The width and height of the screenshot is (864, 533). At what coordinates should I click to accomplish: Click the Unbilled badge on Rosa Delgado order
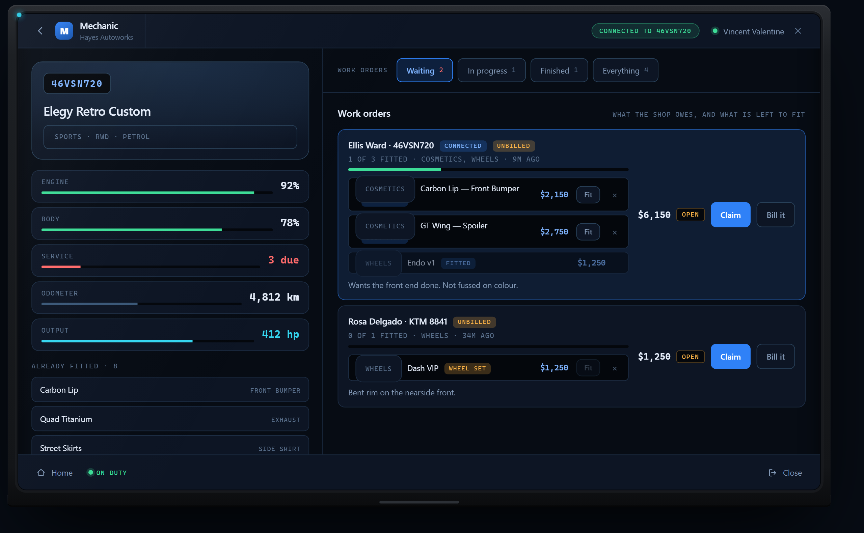(x=474, y=322)
